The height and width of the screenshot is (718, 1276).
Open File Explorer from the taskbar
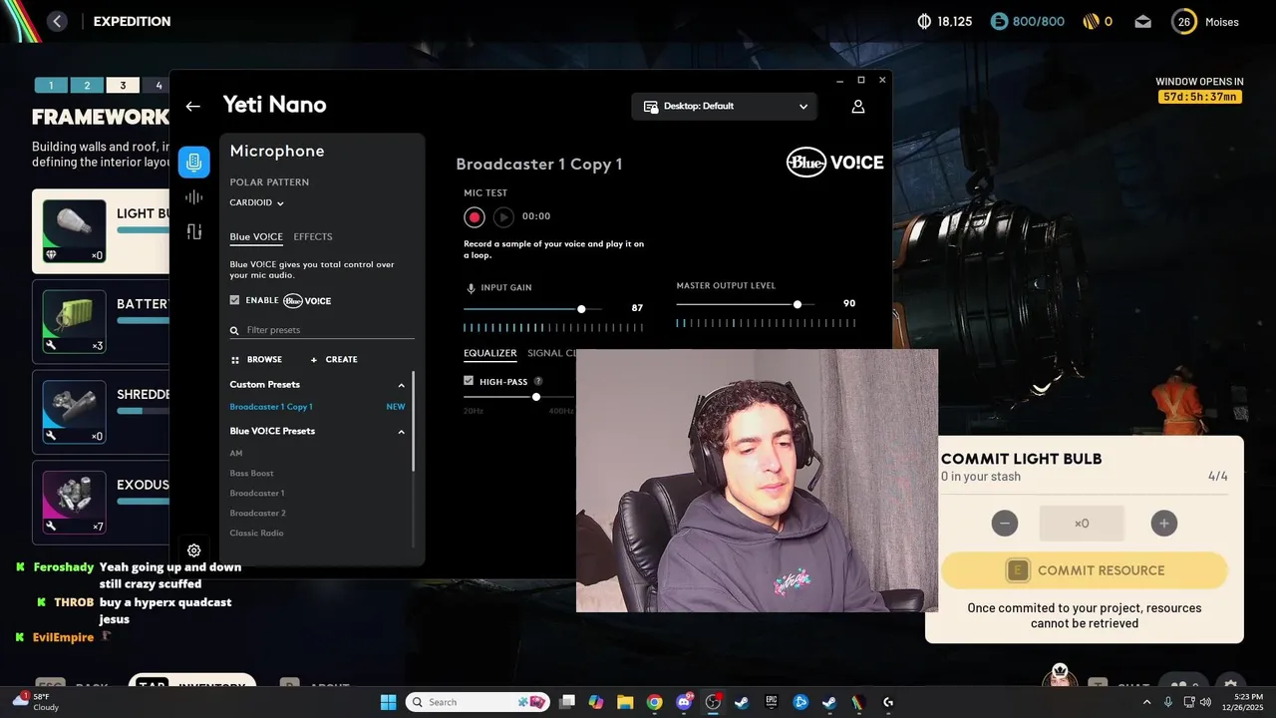pos(625,702)
